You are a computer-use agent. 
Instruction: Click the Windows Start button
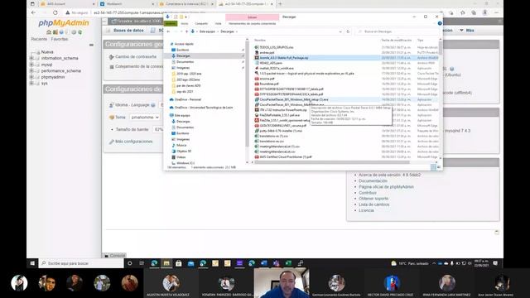tap(32, 263)
